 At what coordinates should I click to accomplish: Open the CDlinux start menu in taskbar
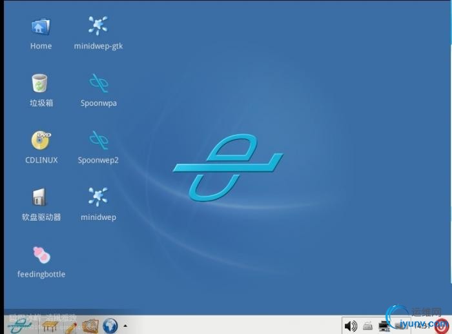(x=19, y=326)
